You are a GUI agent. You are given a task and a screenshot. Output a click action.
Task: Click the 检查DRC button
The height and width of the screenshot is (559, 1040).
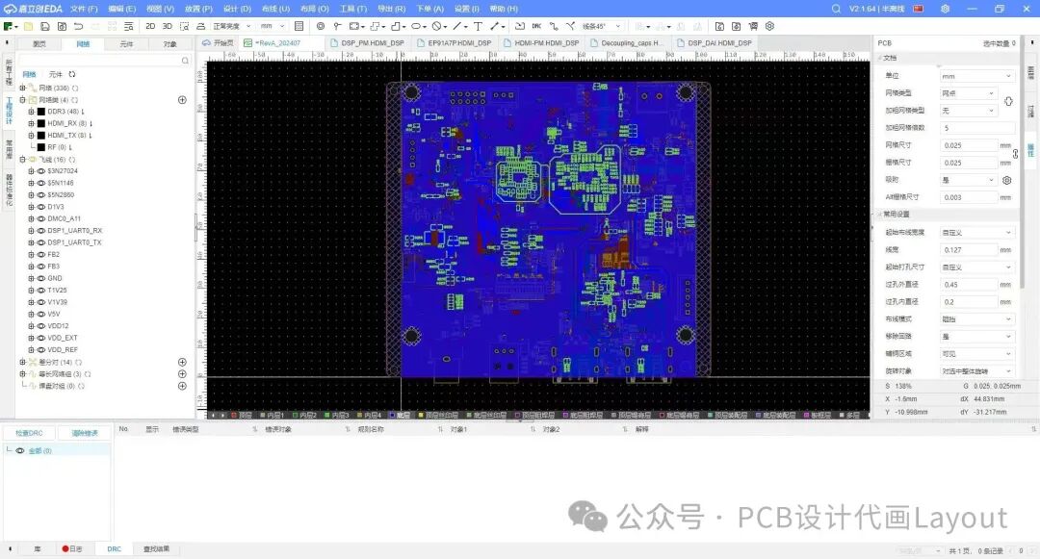(x=29, y=433)
